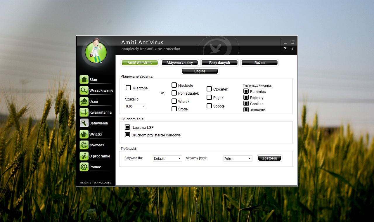Viewport: 374px width, 222px height.
Task: Open the Aktywne tło dropdown
Action: (167, 158)
